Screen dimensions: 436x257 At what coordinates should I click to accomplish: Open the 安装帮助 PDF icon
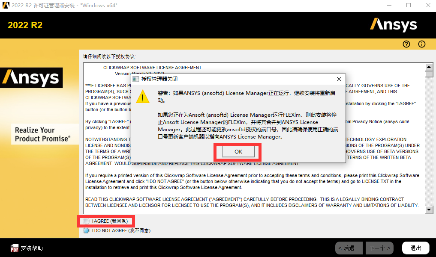click(x=15, y=248)
